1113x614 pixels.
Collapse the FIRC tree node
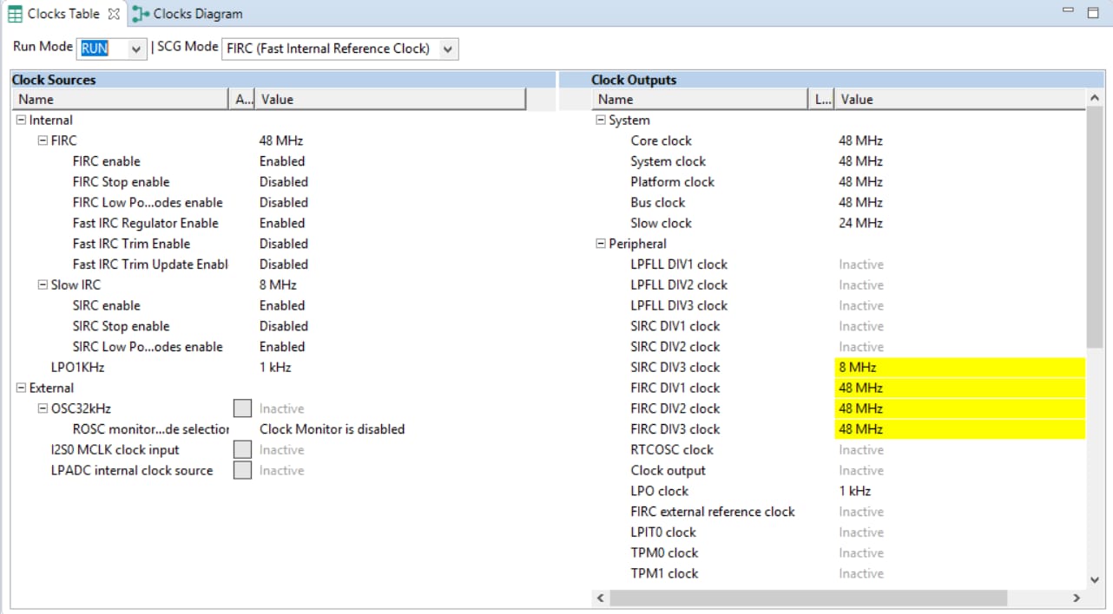(43, 140)
